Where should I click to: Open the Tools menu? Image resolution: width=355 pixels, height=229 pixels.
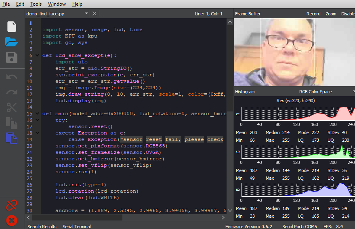point(36,4)
